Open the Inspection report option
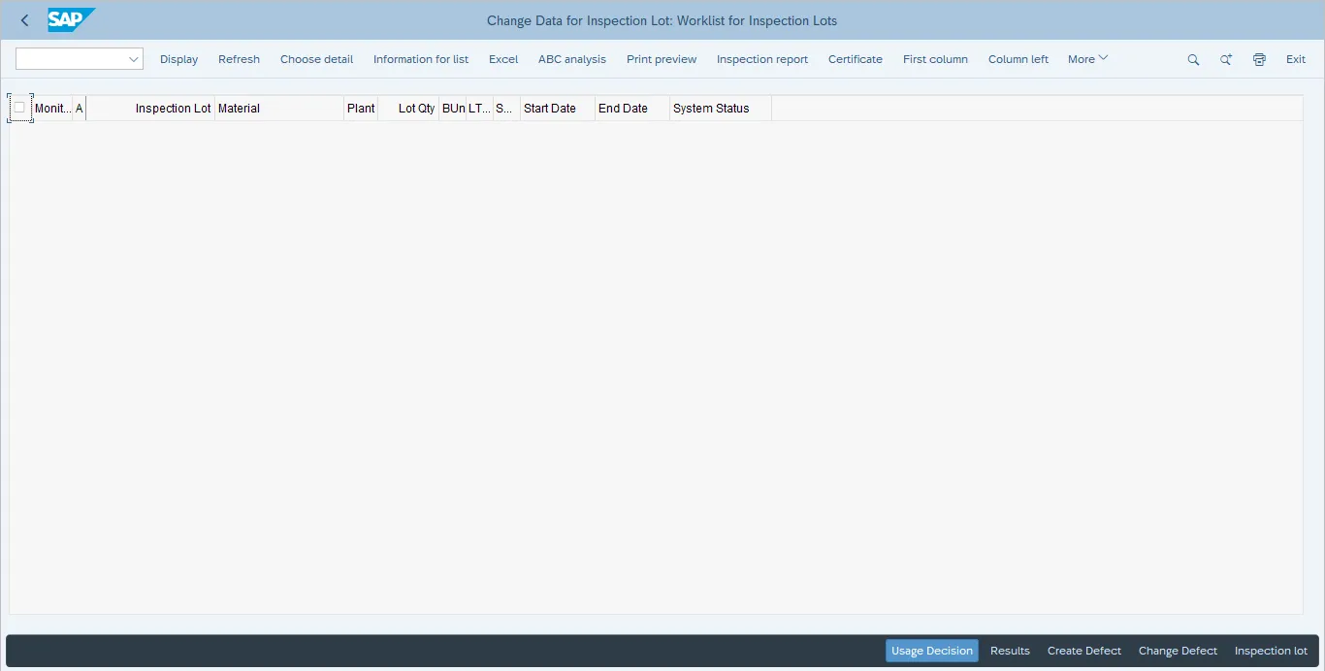1325x671 pixels. pos(761,59)
